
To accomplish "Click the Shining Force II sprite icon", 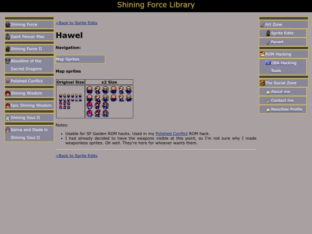I will tap(8, 49).
